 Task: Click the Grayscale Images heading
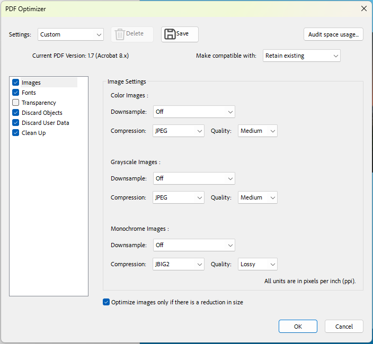[136, 162]
